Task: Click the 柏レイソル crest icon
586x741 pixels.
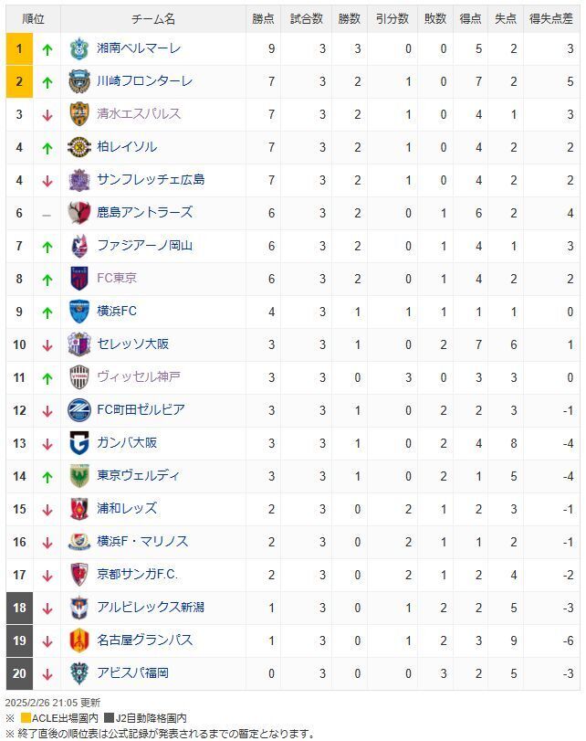Action: (x=78, y=147)
